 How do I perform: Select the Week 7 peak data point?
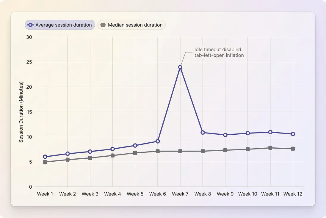point(180,67)
